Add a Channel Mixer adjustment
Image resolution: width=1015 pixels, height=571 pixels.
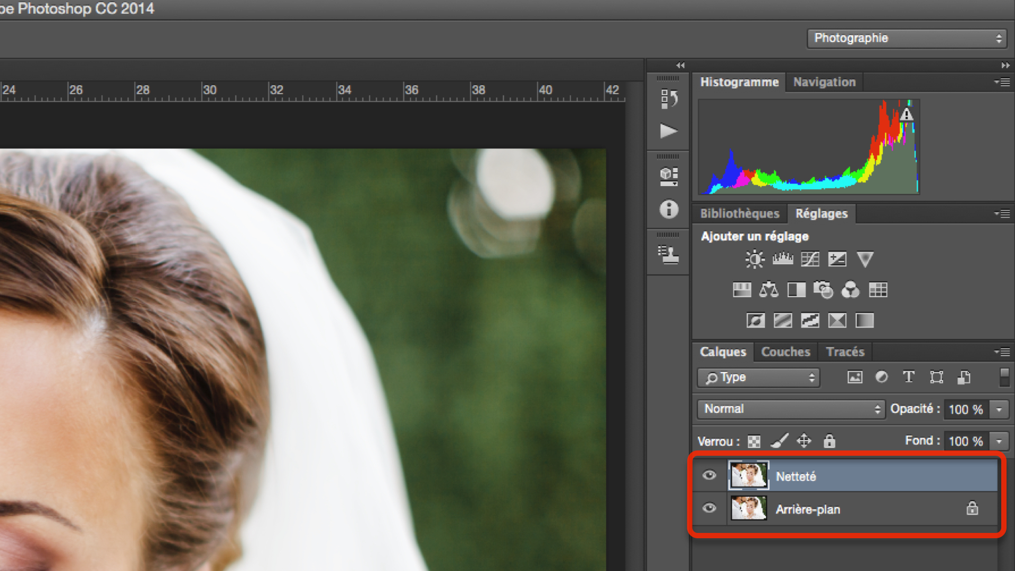point(851,290)
